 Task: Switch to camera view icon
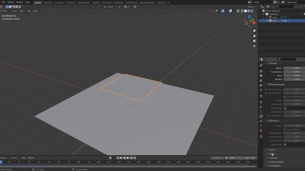254,41
